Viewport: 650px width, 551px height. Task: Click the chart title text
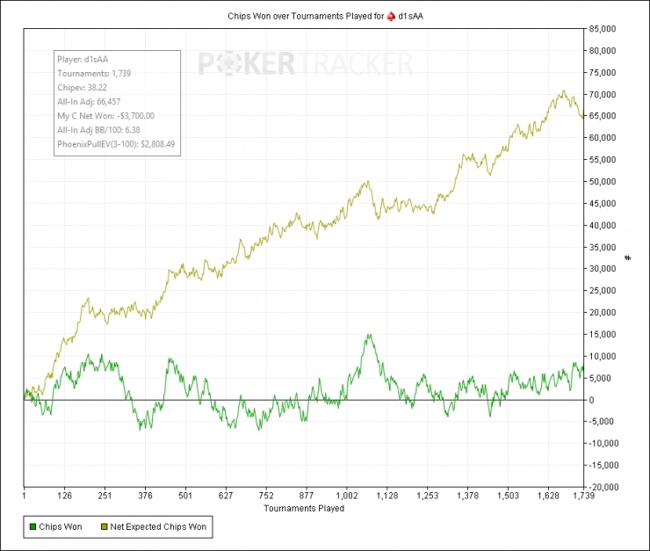point(325,16)
